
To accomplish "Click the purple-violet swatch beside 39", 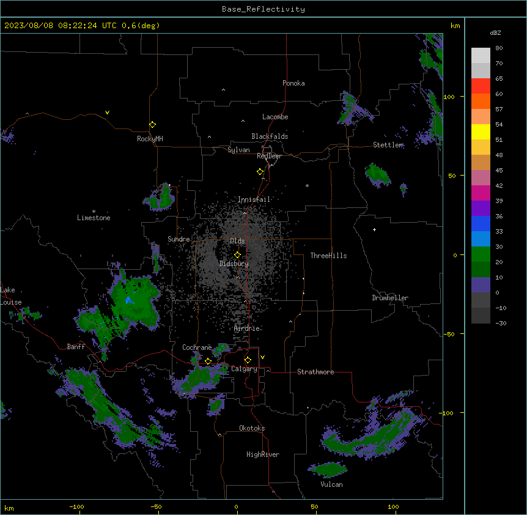I will pyautogui.click(x=481, y=209).
